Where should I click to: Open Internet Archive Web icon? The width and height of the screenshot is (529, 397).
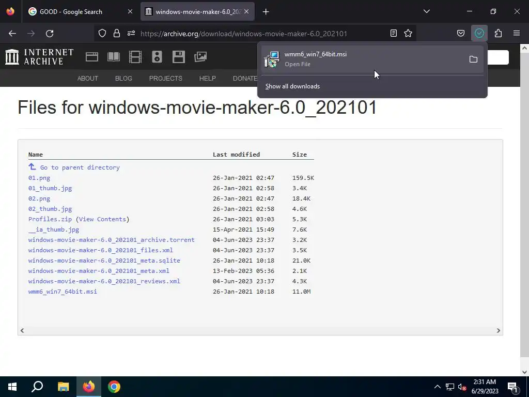(x=92, y=57)
